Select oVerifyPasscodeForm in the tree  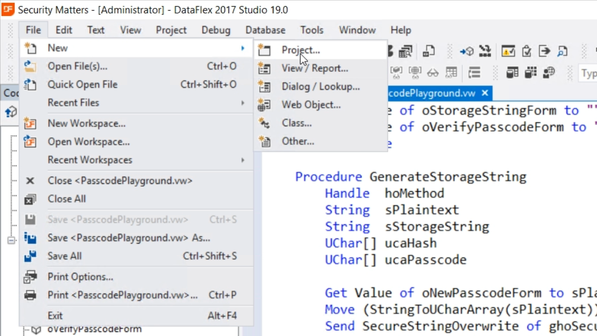point(94,329)
